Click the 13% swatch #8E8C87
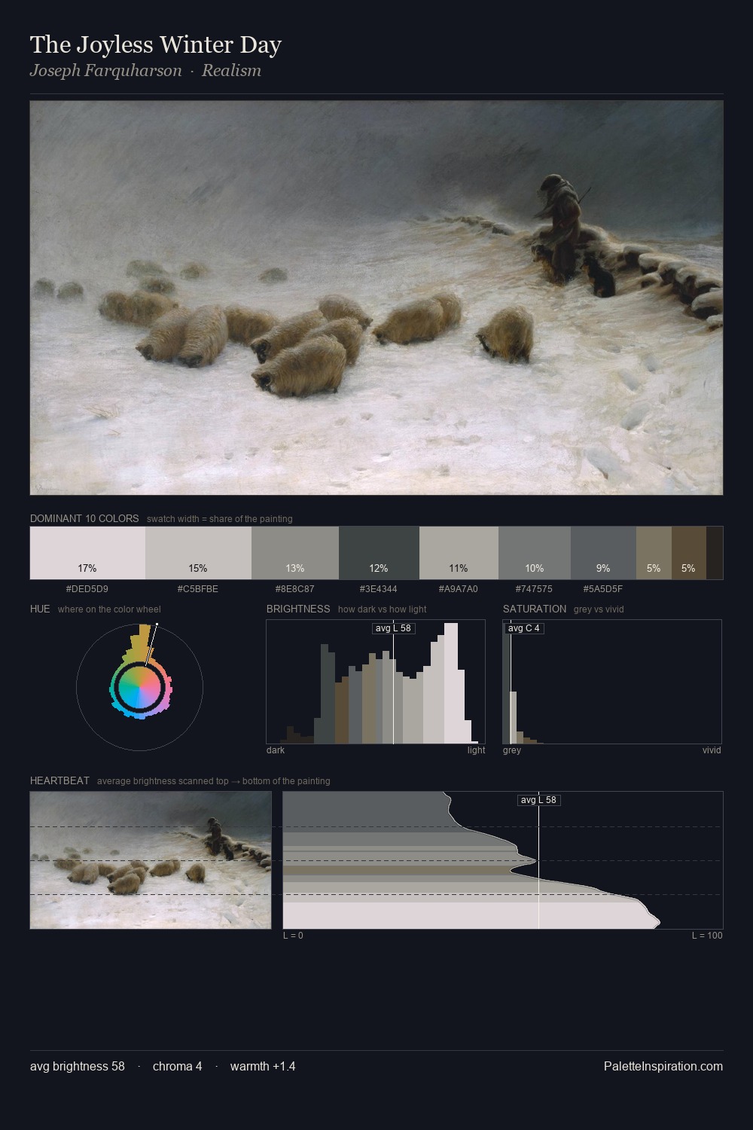This screenshot has height=1130, width=753. click(295, 553)
